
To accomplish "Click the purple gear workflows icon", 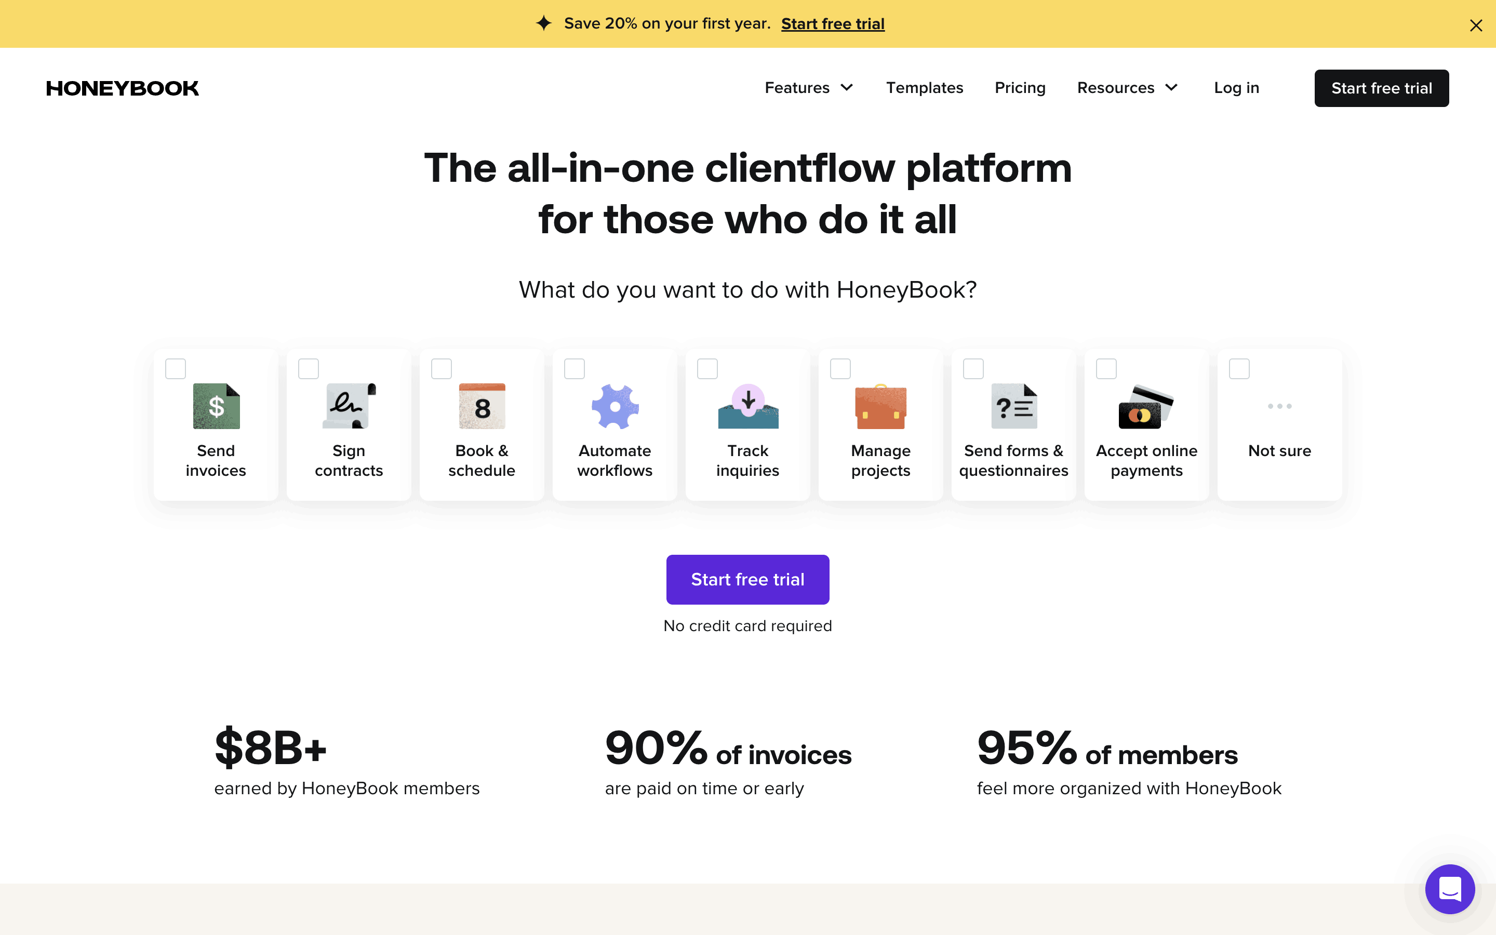I will pyautogui.click(x=615, y=406).
